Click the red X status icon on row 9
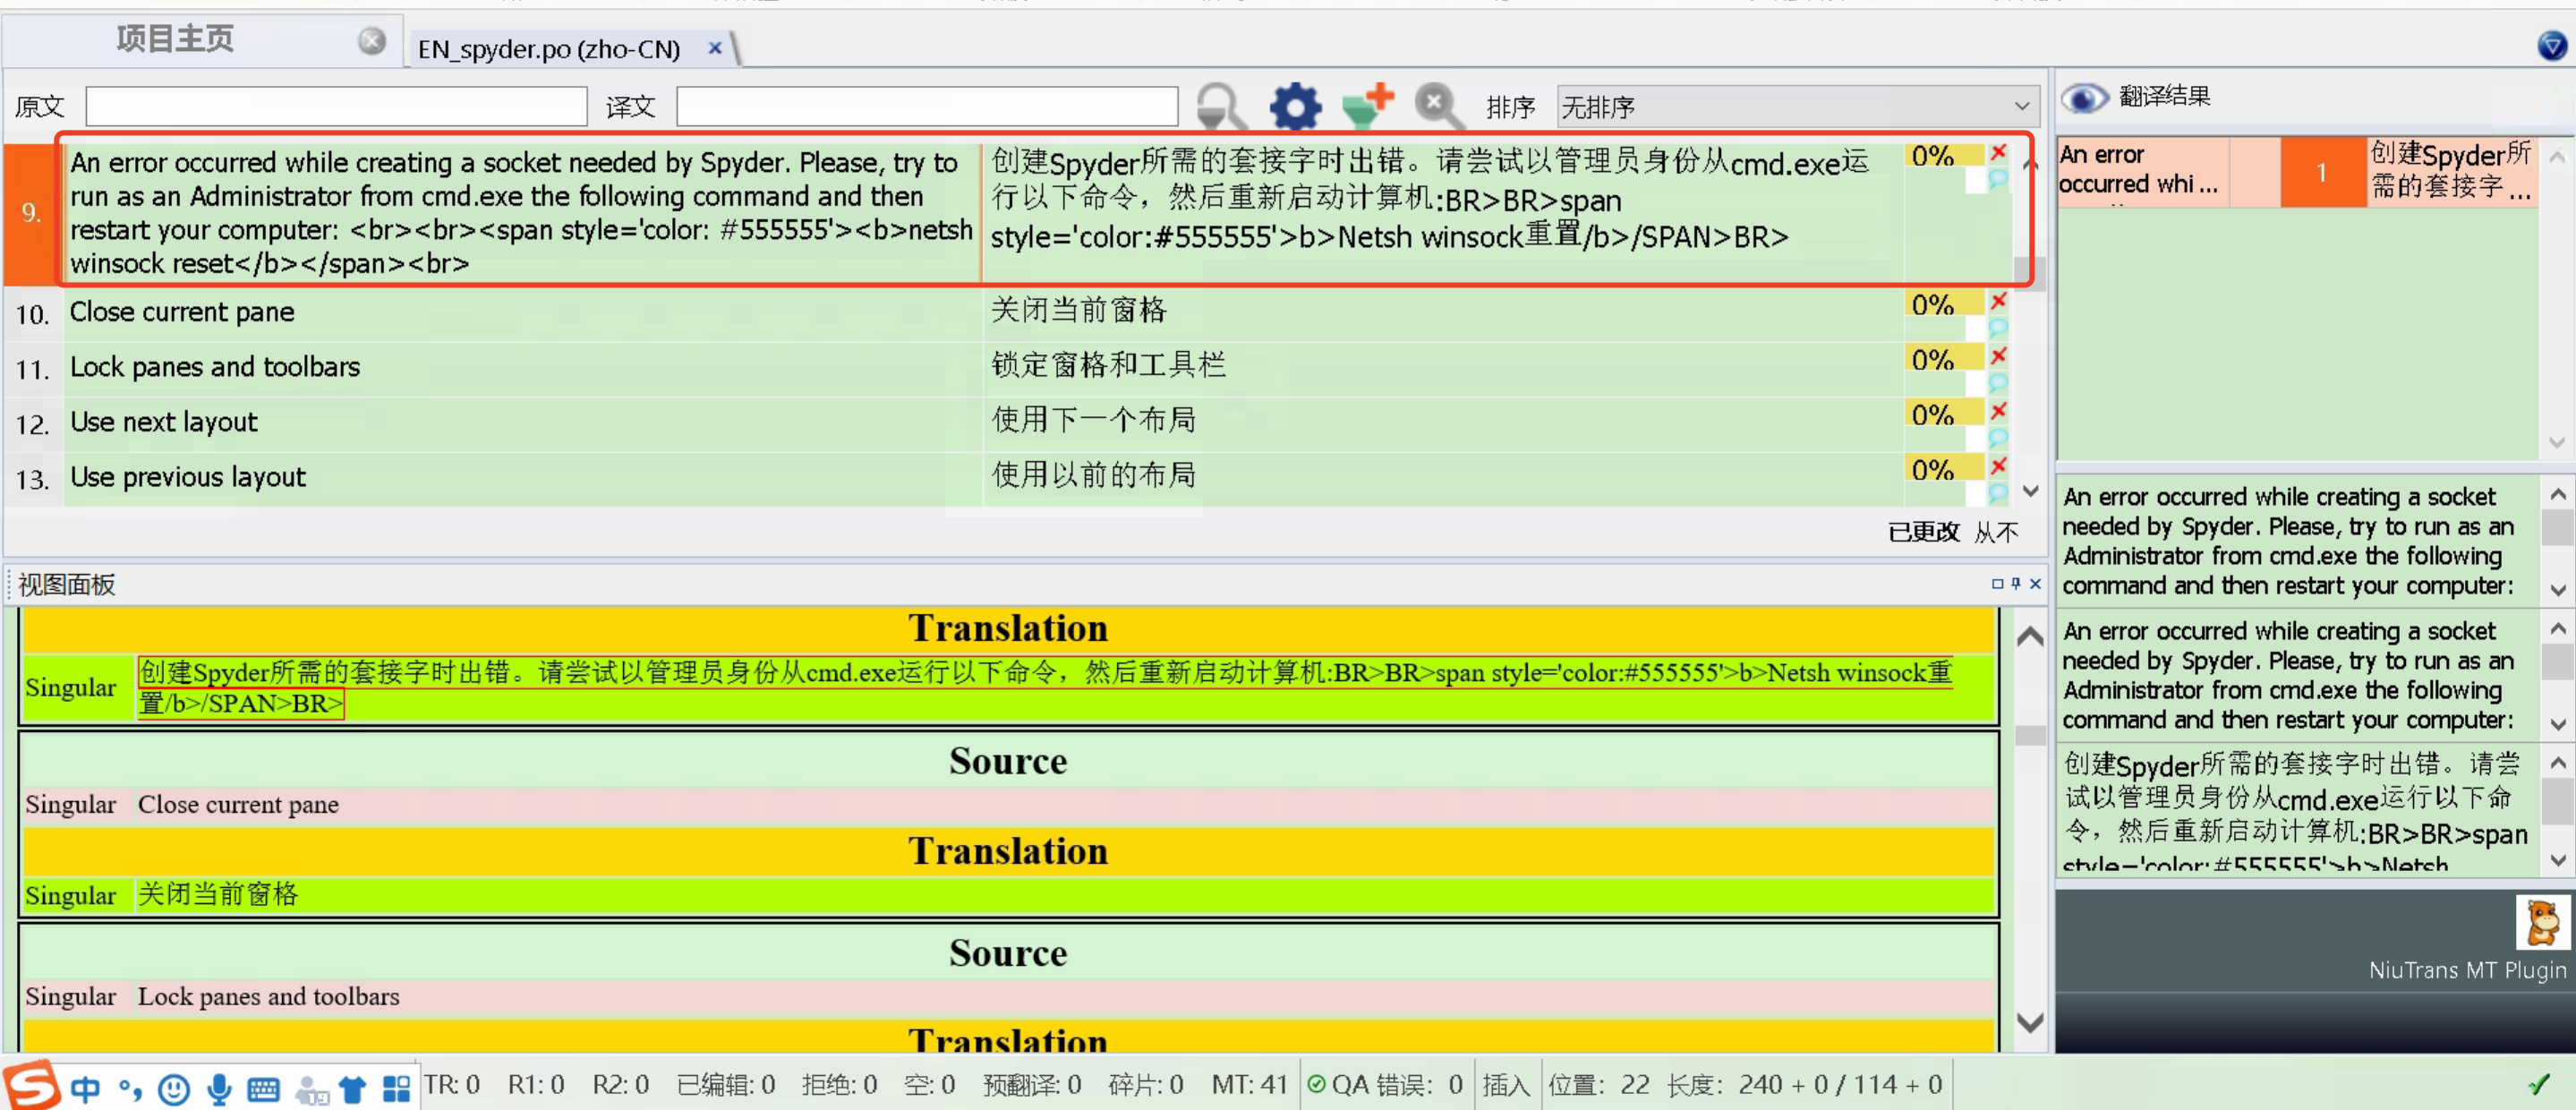 tap(1998, 152)
